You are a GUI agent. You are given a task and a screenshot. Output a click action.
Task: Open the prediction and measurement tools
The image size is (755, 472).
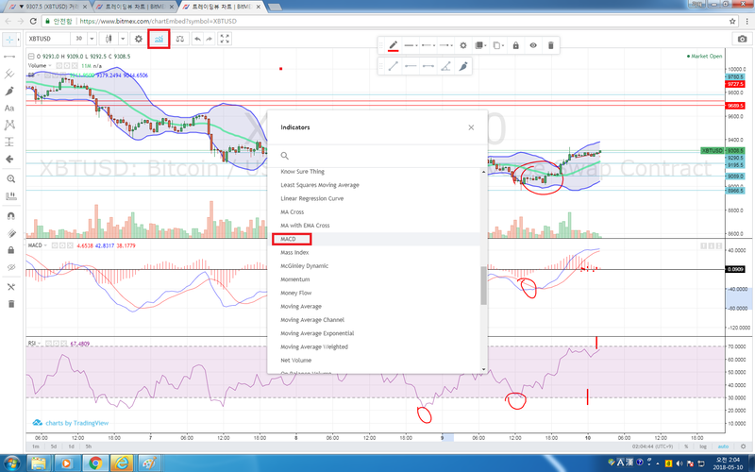tap(9, 142)
